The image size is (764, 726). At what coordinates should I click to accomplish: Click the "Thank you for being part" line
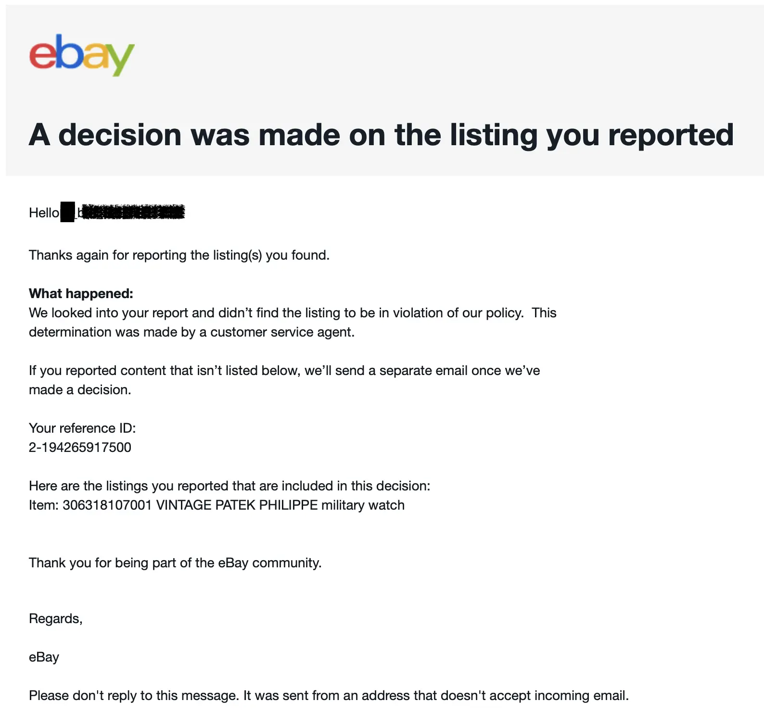coord(175,563)
